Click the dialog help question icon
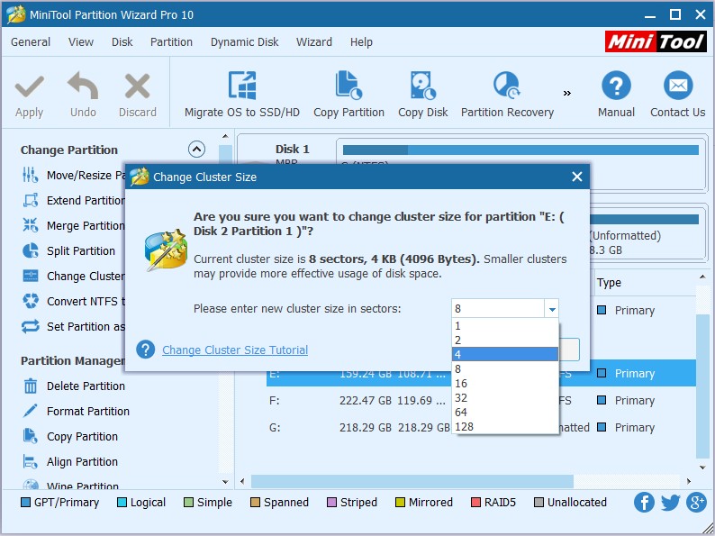 (145, 350)
